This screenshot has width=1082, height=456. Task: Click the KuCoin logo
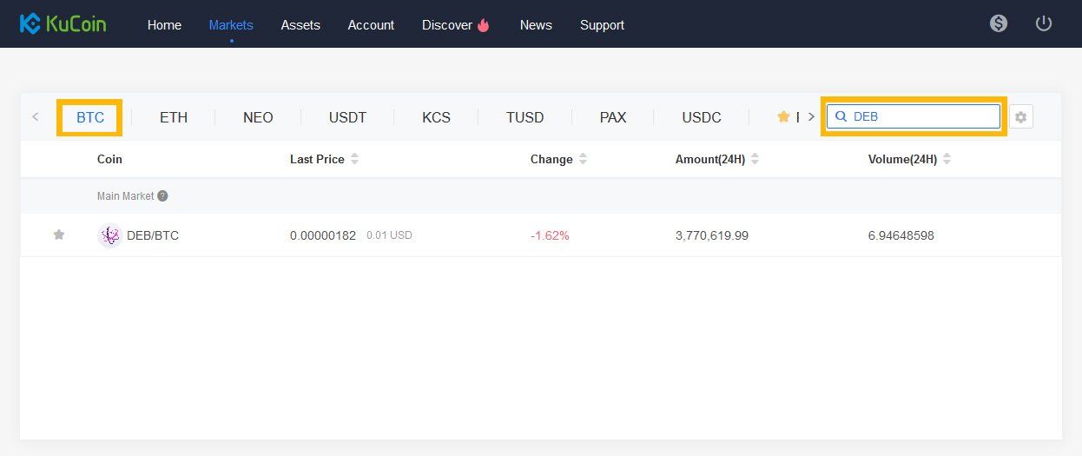point(63,23)
